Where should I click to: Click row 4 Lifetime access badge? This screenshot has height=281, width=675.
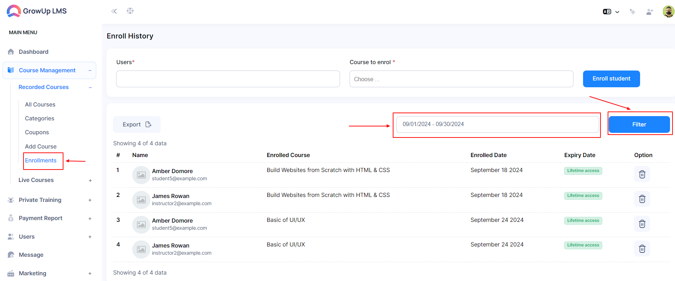pos(583,245)
